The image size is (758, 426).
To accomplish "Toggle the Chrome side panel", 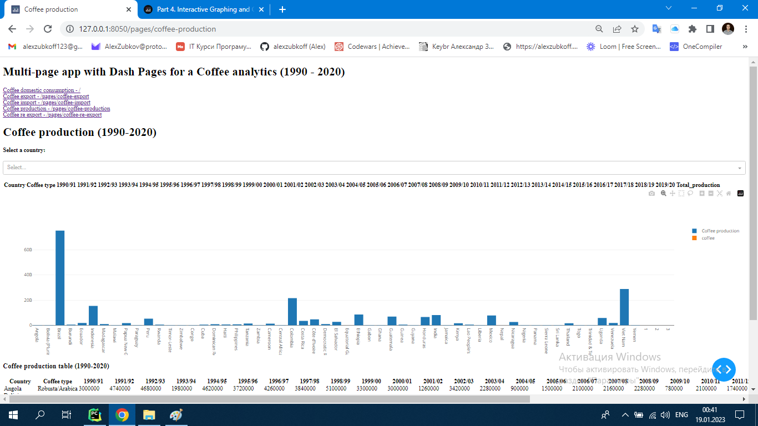I will click(x=710, y=29).
